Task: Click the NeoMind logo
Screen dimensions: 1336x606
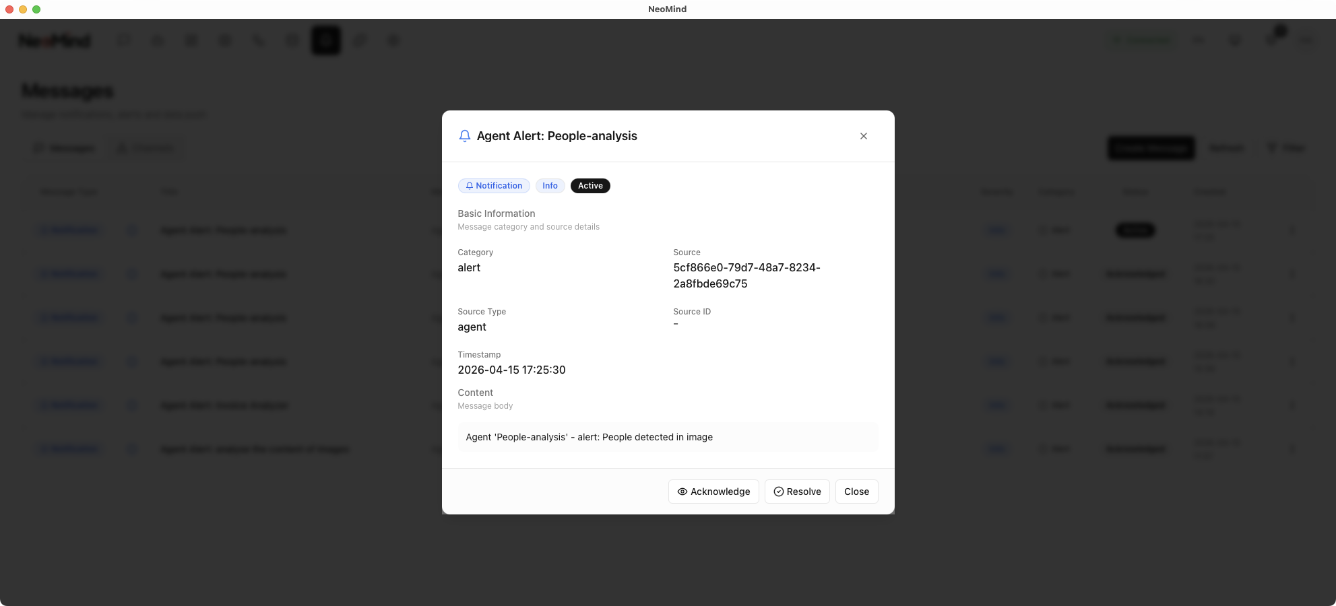Action: pos(55,41)
